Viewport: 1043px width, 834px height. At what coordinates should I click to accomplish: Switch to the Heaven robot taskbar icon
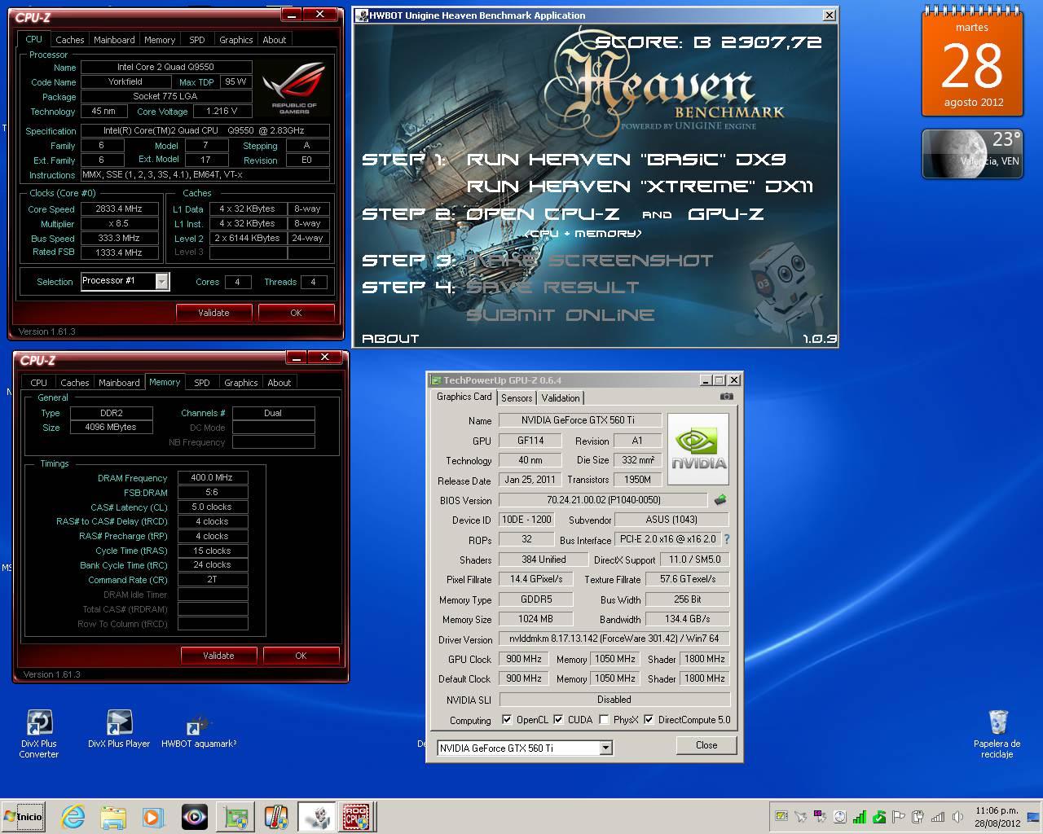coord(316,816)
